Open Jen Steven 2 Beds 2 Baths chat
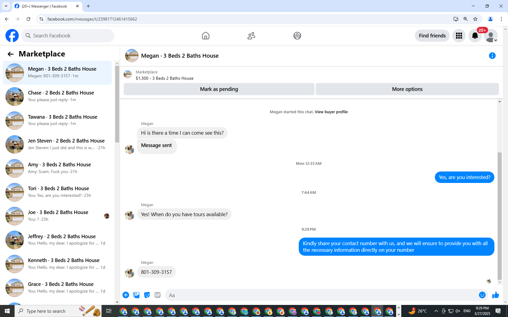 coord(57,144)
